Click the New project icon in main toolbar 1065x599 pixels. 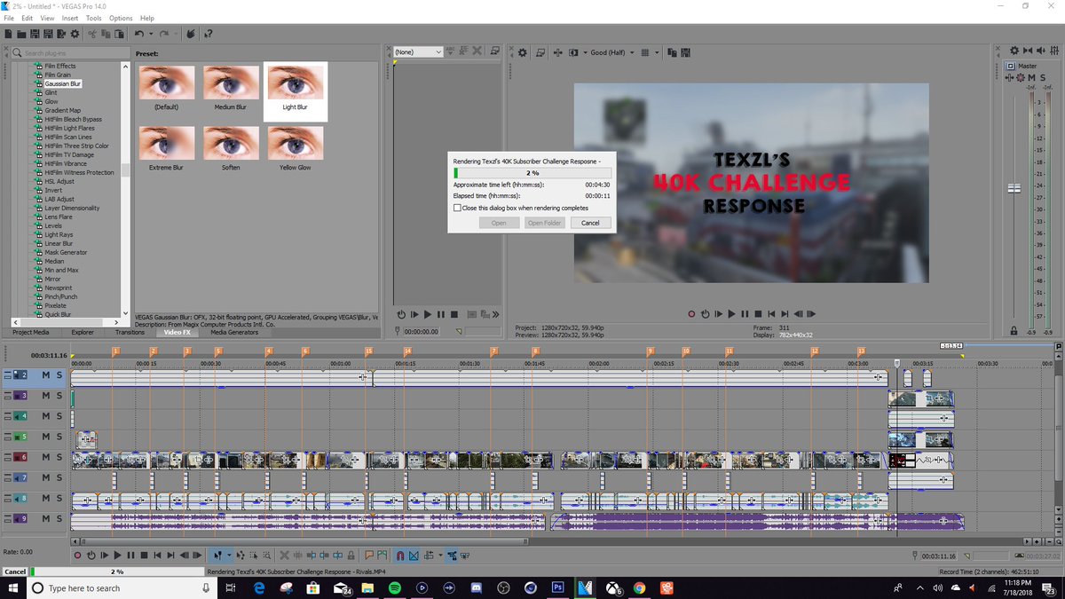point(8,34)
